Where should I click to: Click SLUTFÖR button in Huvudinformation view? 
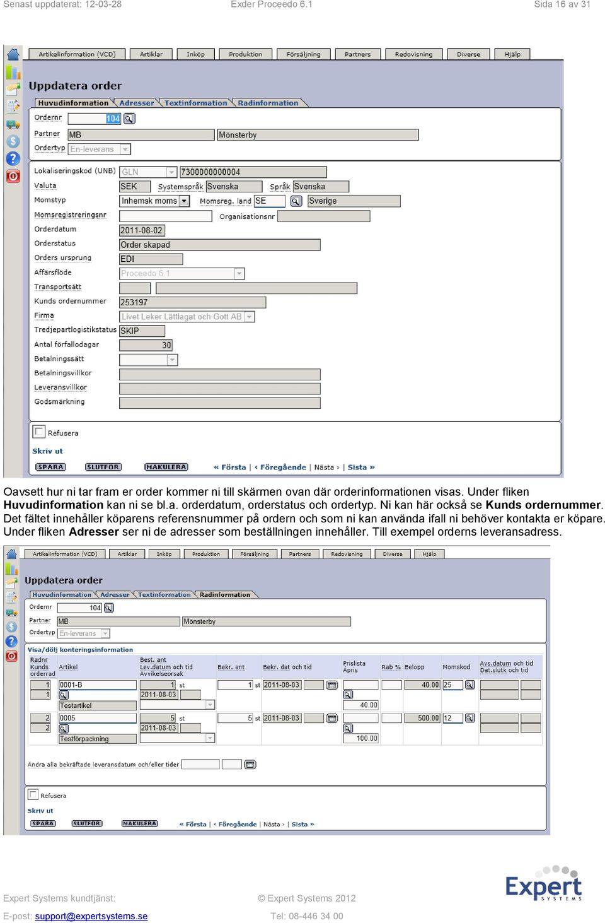click(103, 467)
